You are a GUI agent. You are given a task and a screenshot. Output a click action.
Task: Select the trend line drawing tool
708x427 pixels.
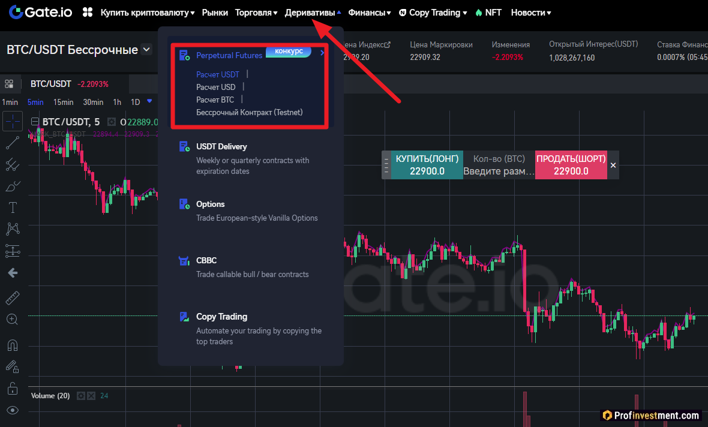click(x=13, y=143)
